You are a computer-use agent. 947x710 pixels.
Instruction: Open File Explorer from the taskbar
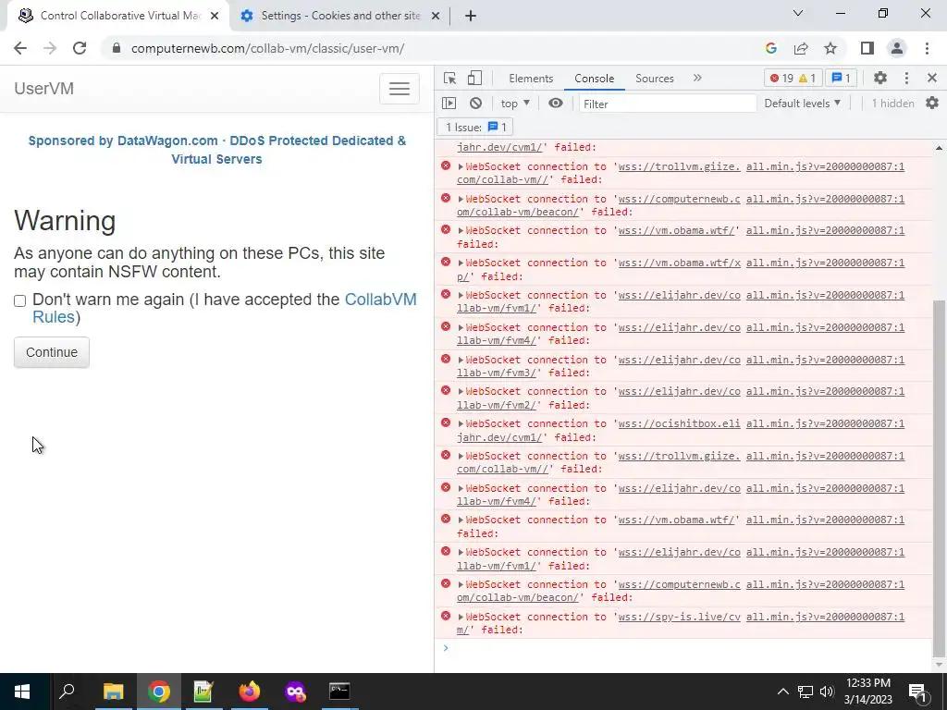tap(113, 692)
